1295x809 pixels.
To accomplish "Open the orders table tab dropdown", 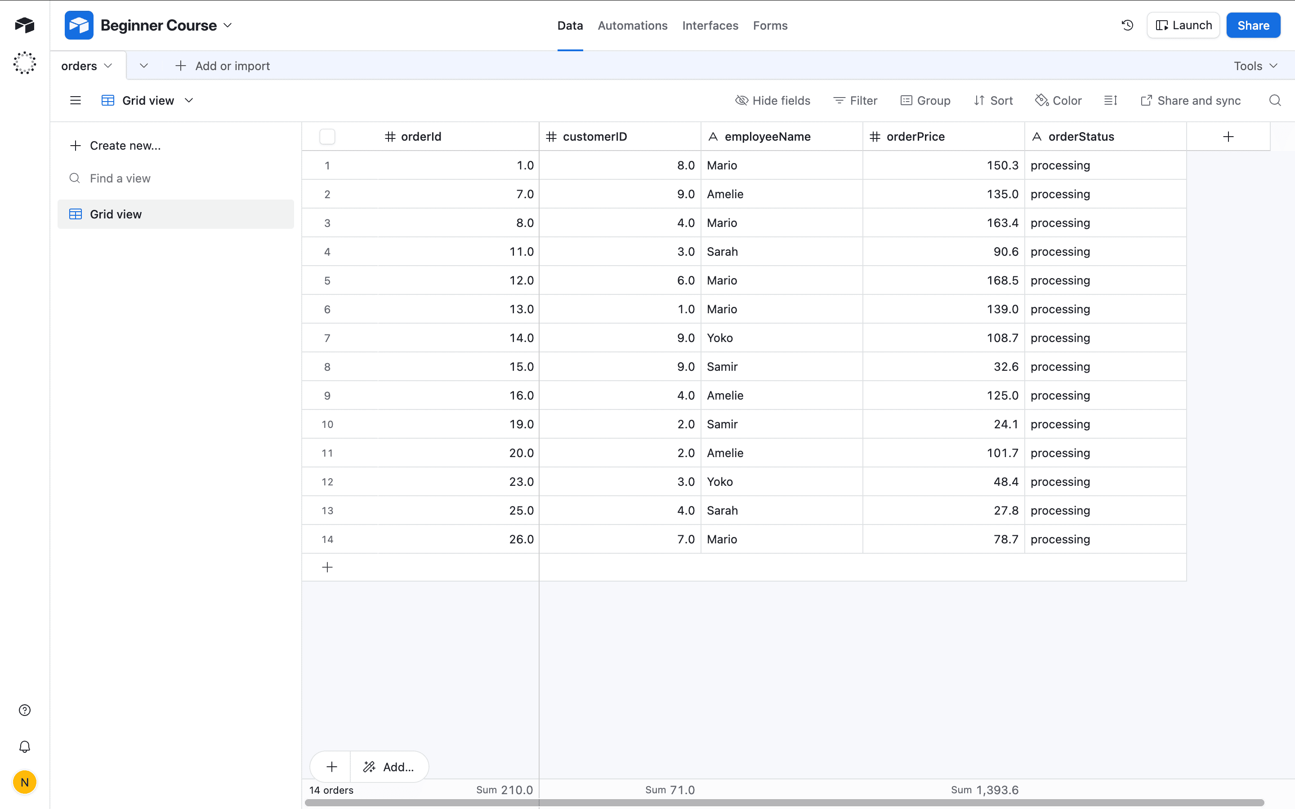I will click(108, 66).
